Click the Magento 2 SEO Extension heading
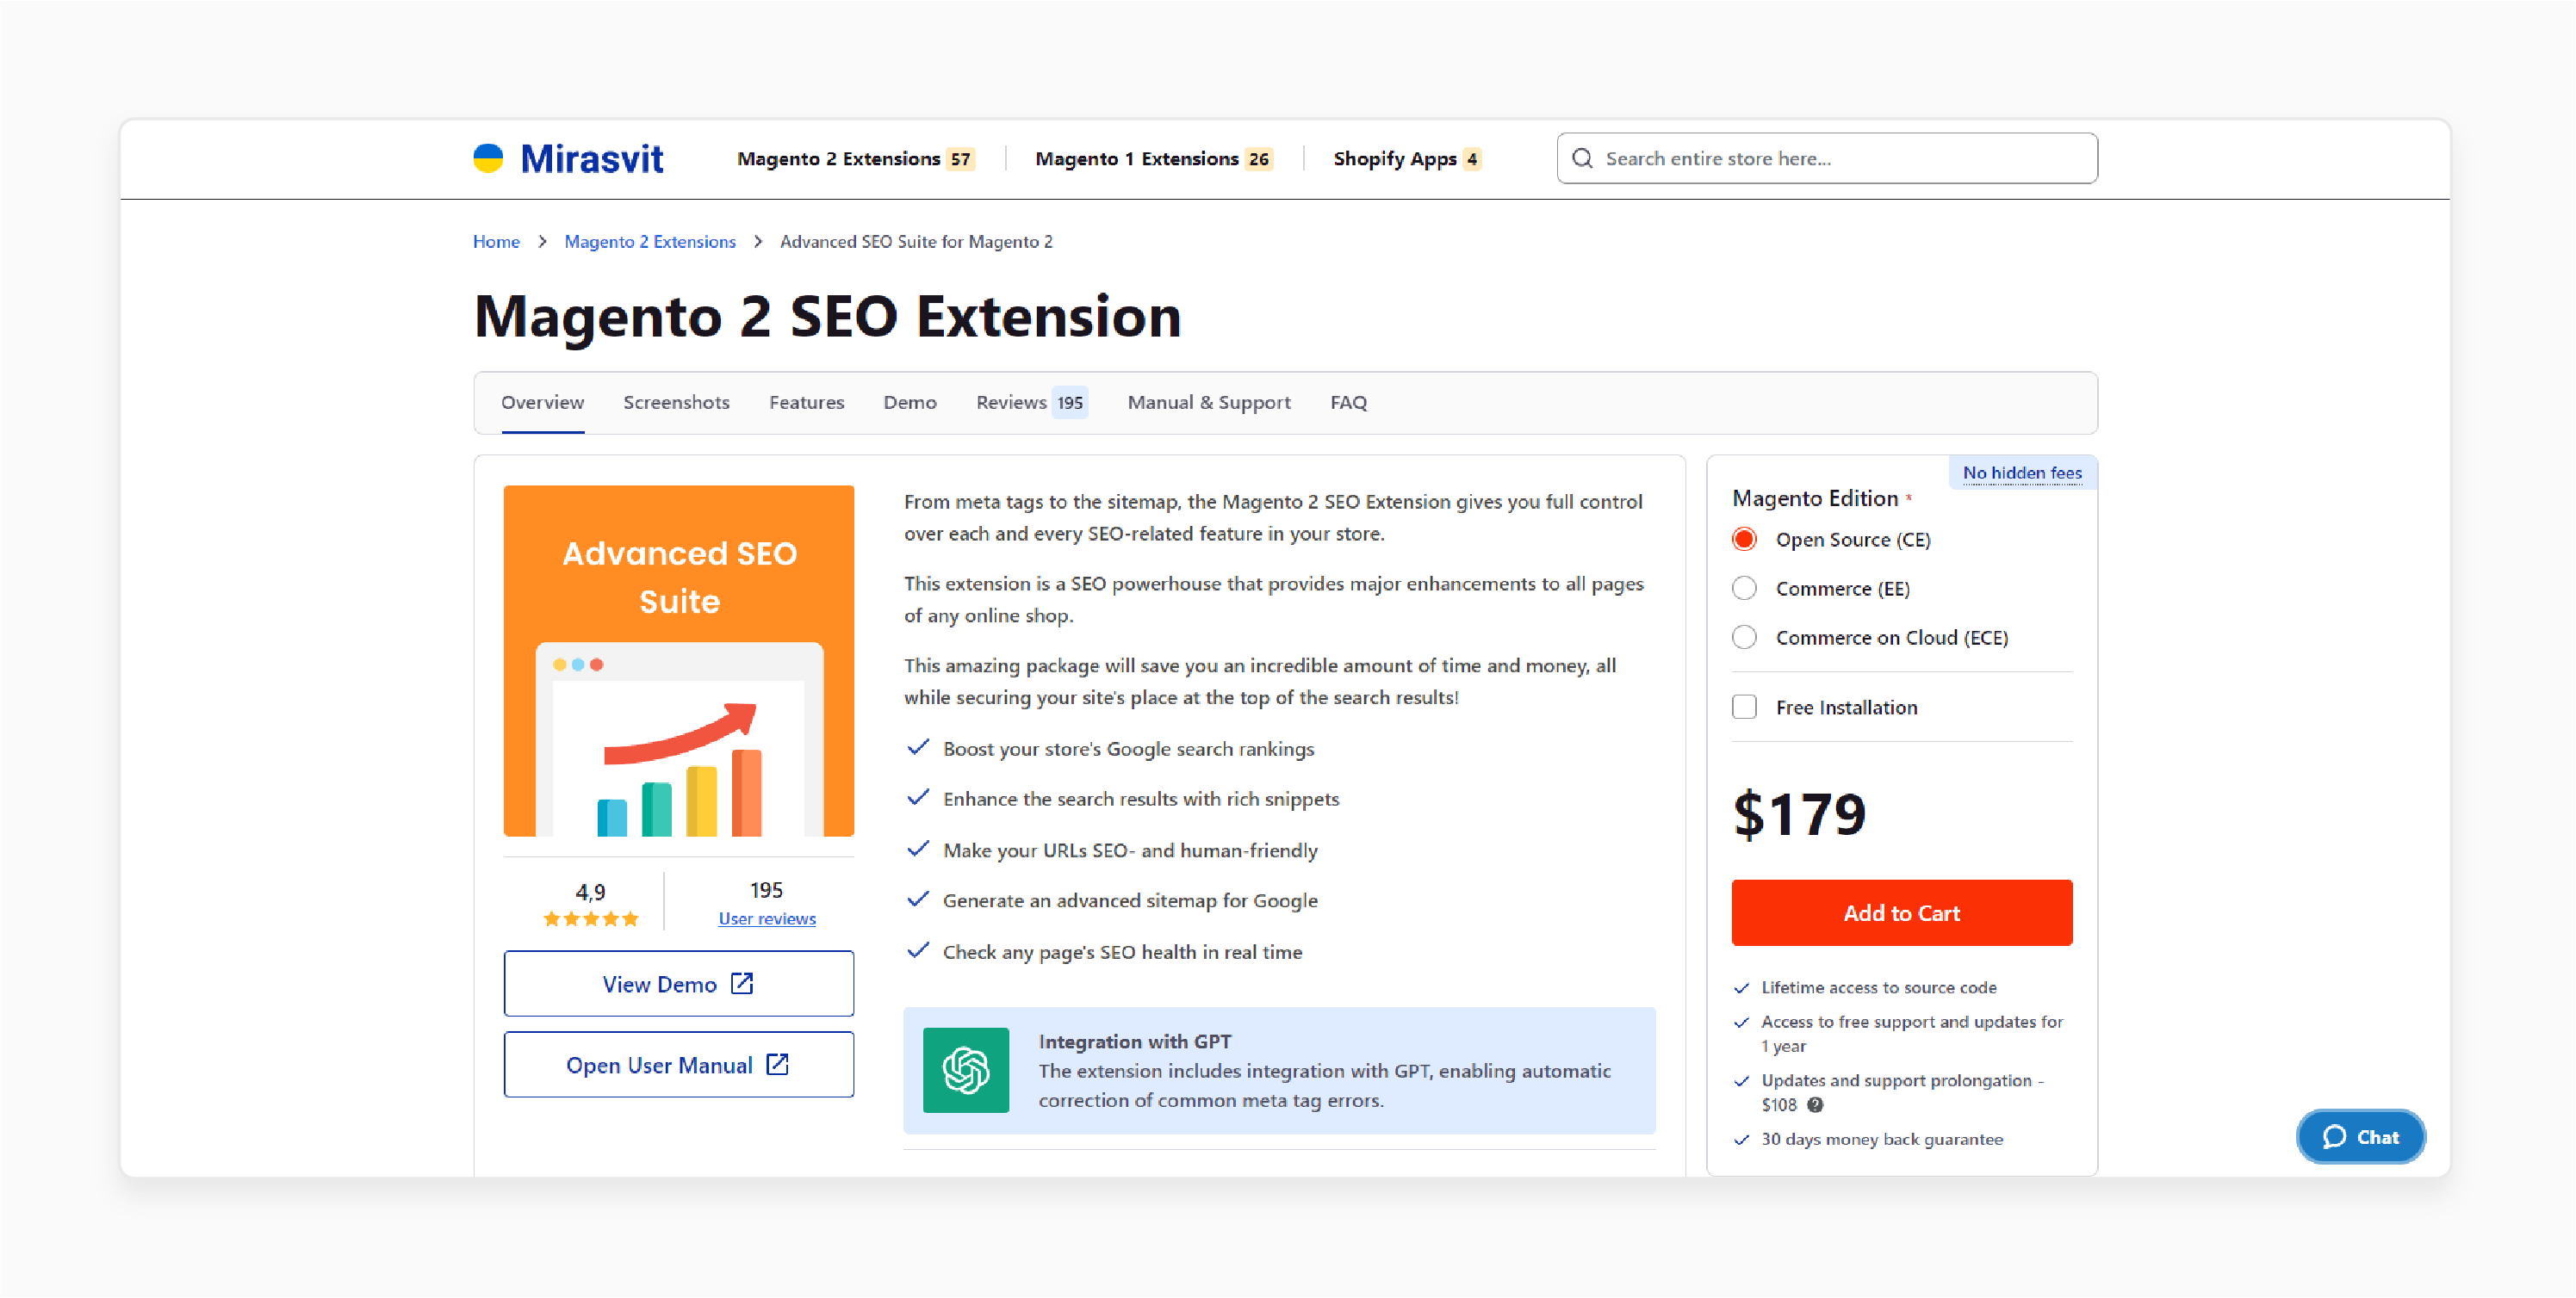 827,317
